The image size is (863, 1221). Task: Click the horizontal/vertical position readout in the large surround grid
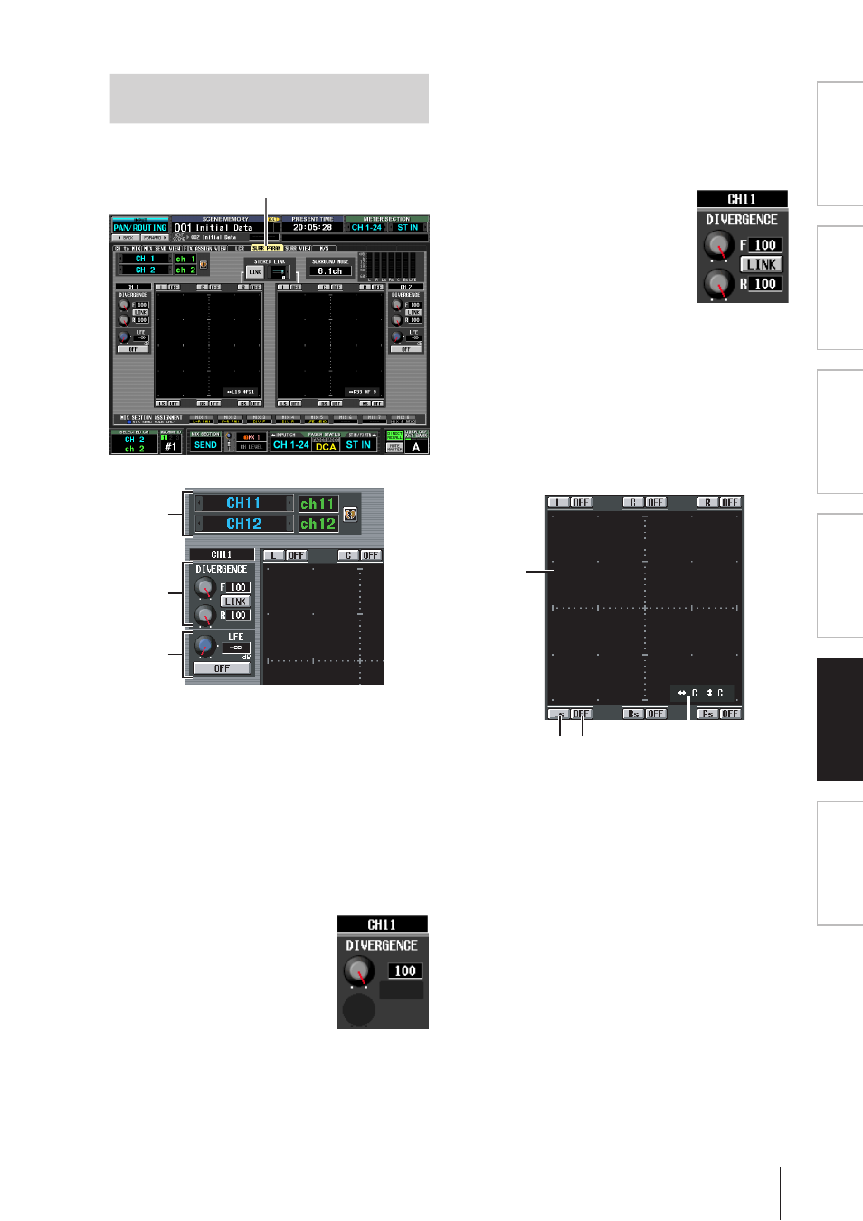(x=703, y=693)
